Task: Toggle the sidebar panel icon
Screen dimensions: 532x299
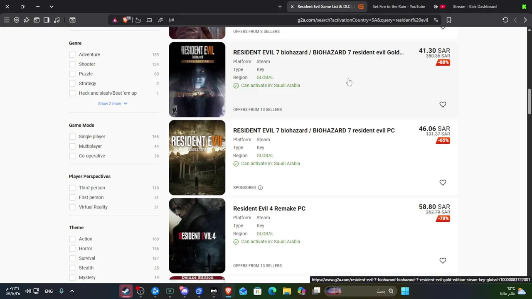Action: [x=47, y=20]
